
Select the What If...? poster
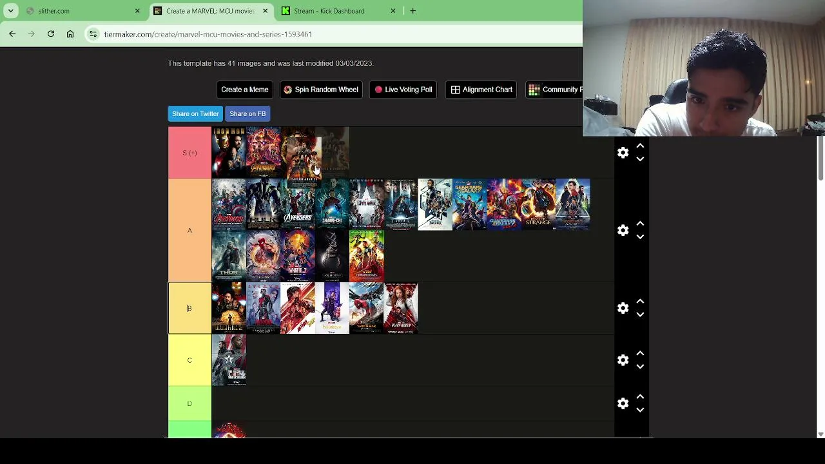pos(298,256)
